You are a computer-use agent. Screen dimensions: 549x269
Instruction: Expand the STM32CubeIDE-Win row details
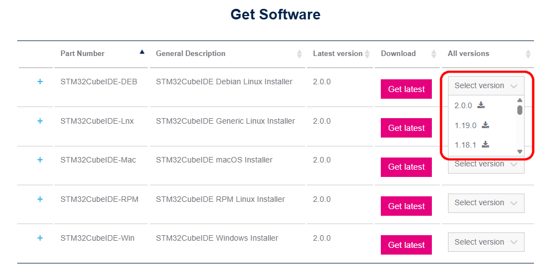point(40,238)
